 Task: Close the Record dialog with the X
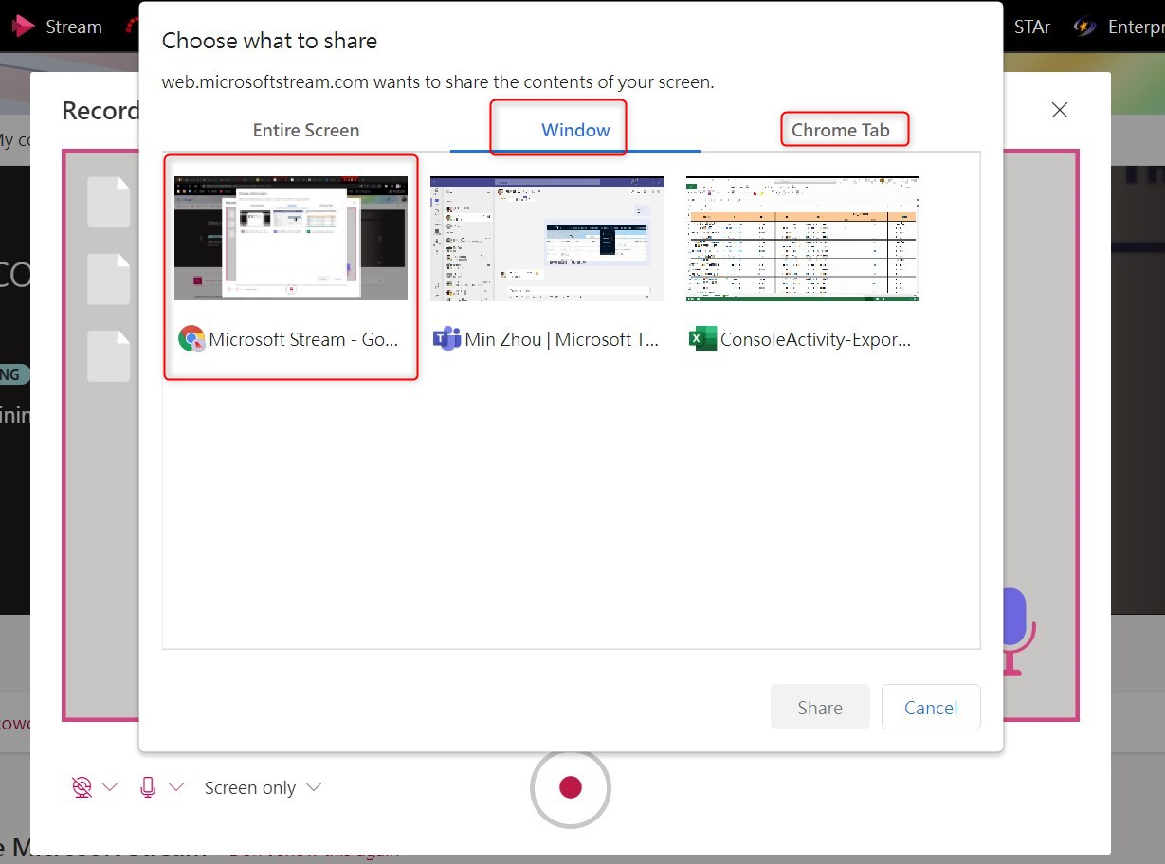[x=1060, y=110]
